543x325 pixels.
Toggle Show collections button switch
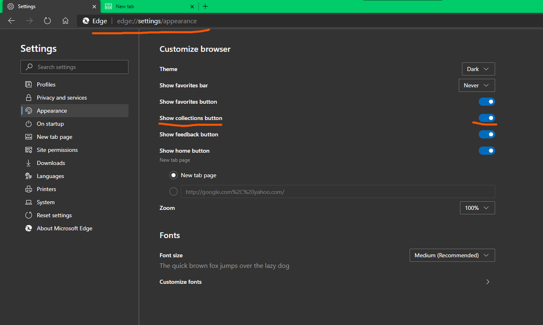(486, 118)
